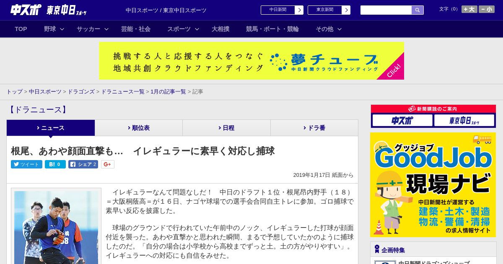The image size is (503, 264).
Task: Open the 中日新聞 header link button
Action: 282,10
